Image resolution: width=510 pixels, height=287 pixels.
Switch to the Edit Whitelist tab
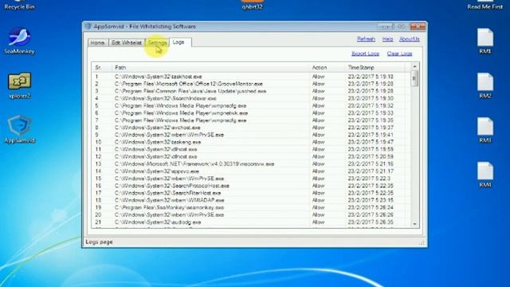coord(126,42)
